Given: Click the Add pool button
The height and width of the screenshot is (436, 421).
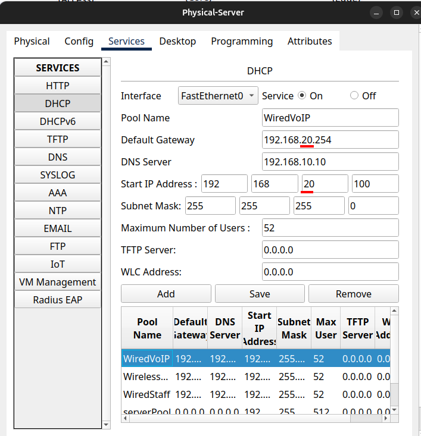Looking at the screenshot, I should pos(166,294).
